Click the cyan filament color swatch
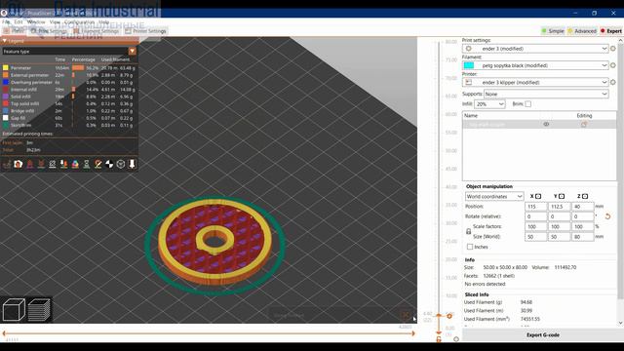 pos(469,65)
